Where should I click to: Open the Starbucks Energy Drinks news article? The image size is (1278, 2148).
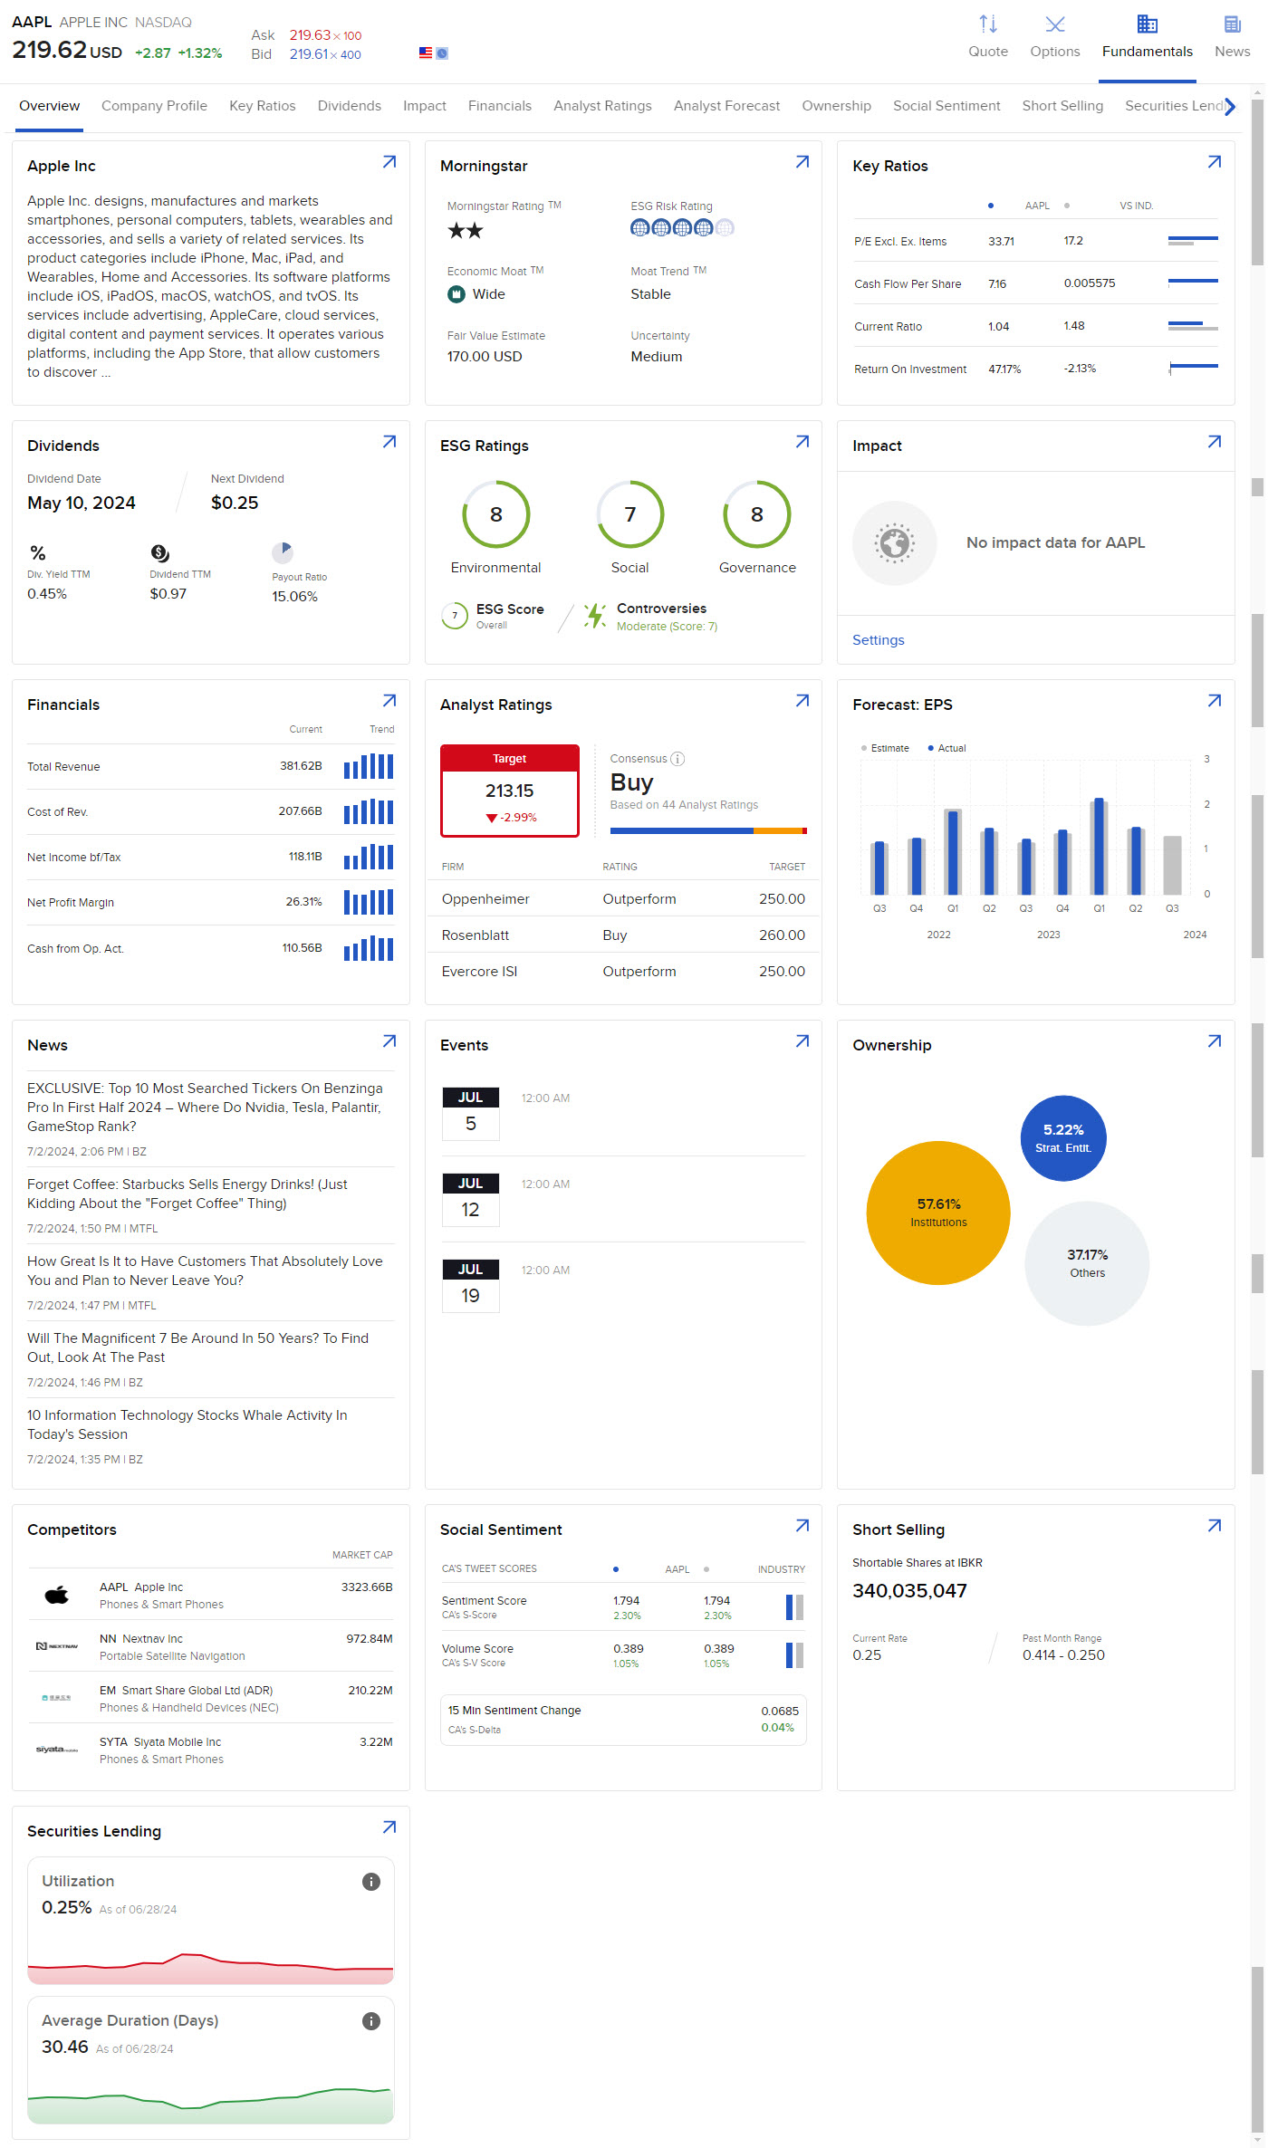click(x=187, y=1194)
